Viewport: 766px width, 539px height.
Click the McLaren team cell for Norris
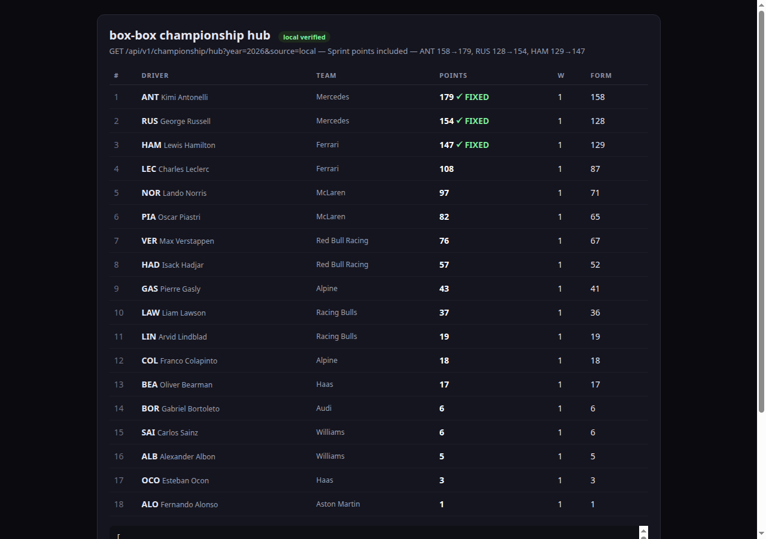click(x=331, y=193)
